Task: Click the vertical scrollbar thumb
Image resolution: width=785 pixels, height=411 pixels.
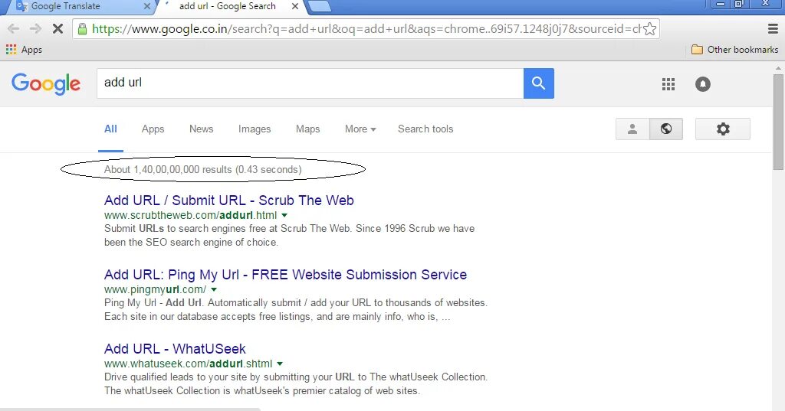Action: tap(778, 122)
